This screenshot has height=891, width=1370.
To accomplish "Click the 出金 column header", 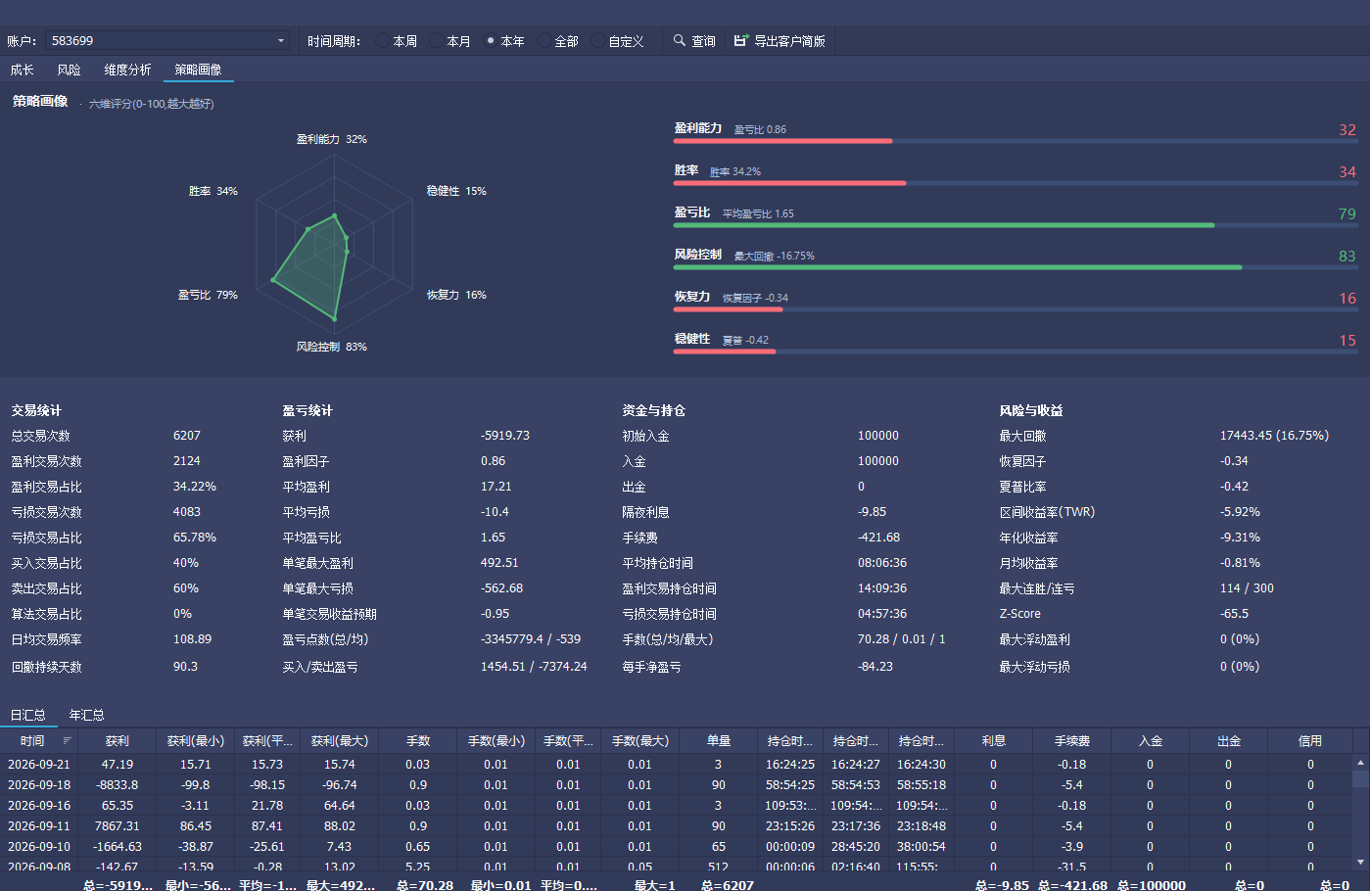I will 1228,741.
